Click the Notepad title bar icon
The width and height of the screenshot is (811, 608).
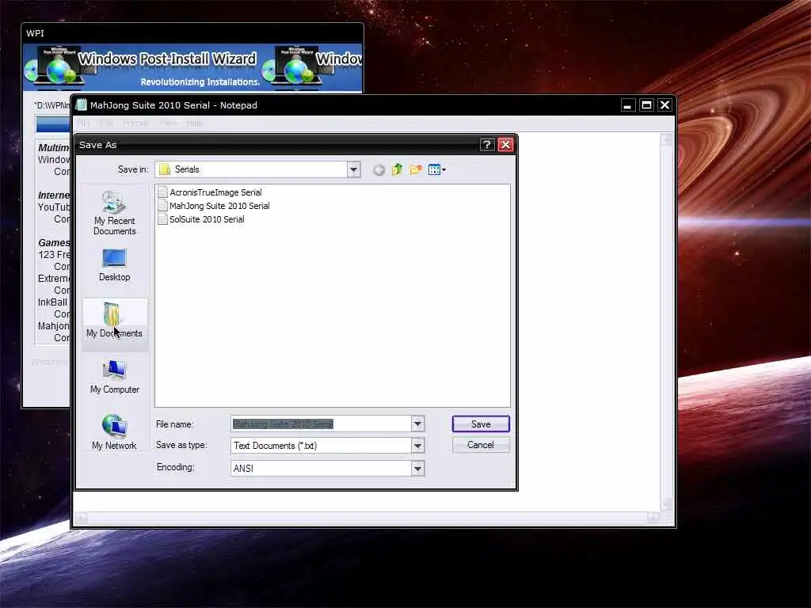click(82, 105)
